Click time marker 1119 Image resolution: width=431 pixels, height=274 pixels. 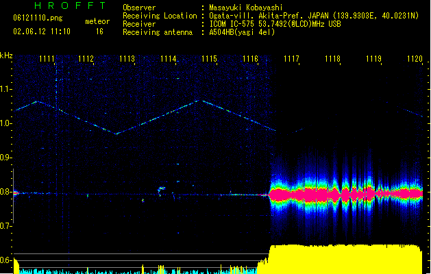click(374, 59)
